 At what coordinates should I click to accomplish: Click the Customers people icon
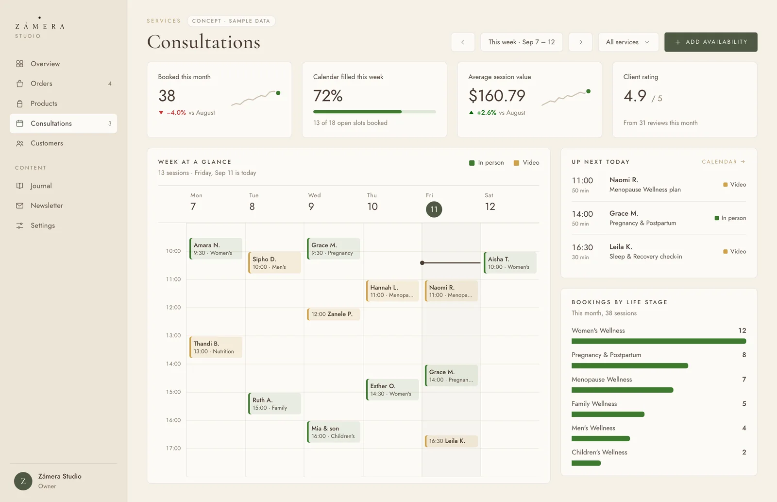19,143
